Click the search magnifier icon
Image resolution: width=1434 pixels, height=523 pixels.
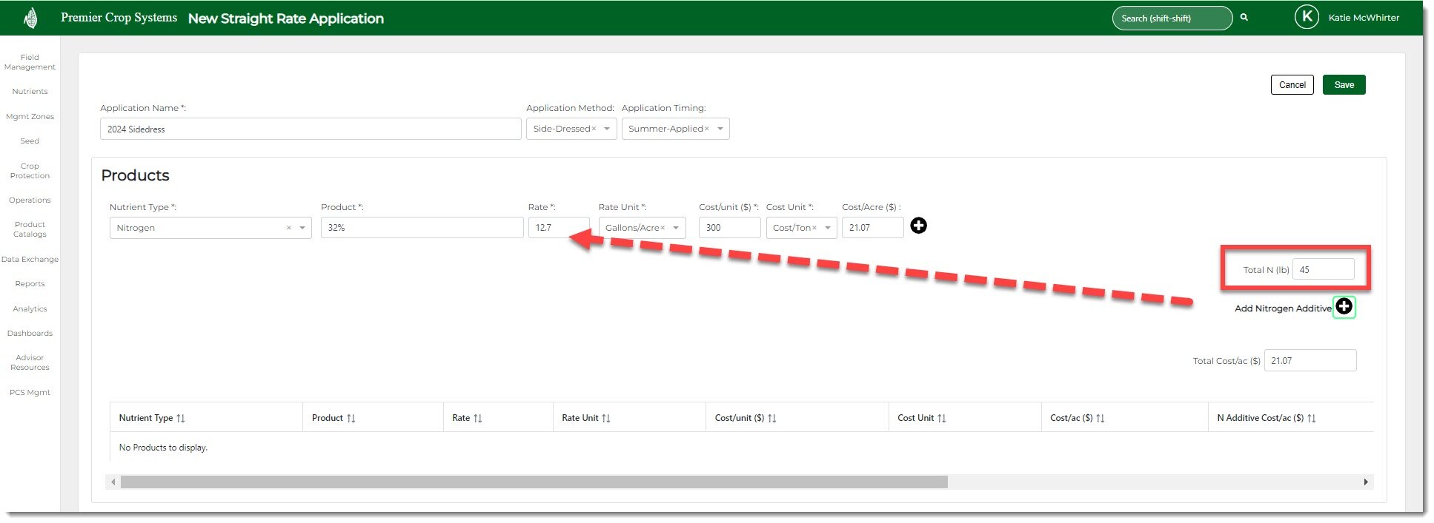click(1244, 18)
